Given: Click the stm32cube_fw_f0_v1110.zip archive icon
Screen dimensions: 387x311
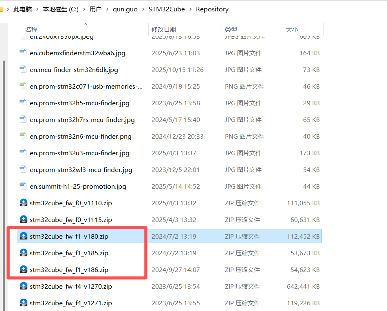Looking at the screenshot, I should click(24, 202).
